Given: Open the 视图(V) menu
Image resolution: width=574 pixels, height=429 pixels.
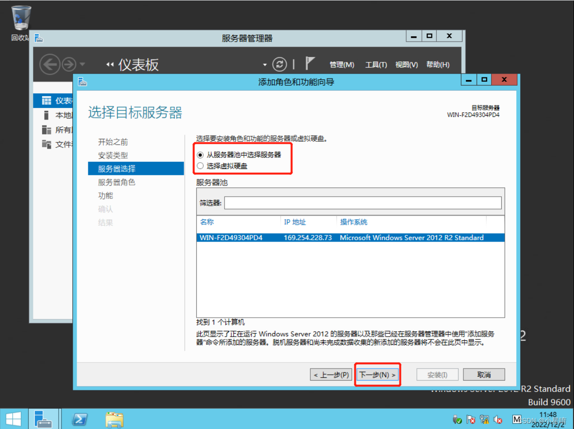Looking at the screenshot, I should pyautogui.click(x=406, y=65).
